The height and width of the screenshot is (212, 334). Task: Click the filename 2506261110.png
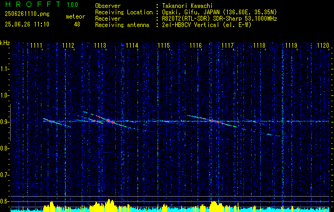27,14
